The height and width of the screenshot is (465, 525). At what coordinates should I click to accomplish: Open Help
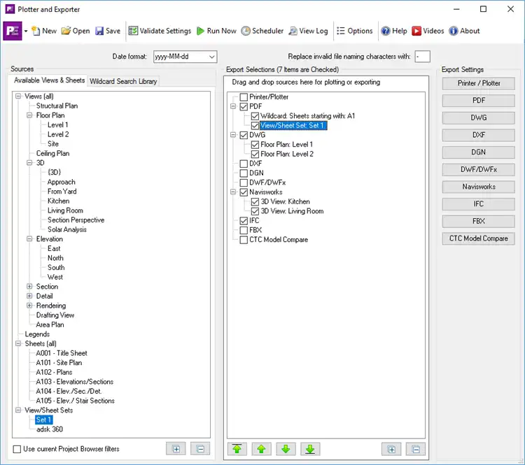[x=394, y=31]
